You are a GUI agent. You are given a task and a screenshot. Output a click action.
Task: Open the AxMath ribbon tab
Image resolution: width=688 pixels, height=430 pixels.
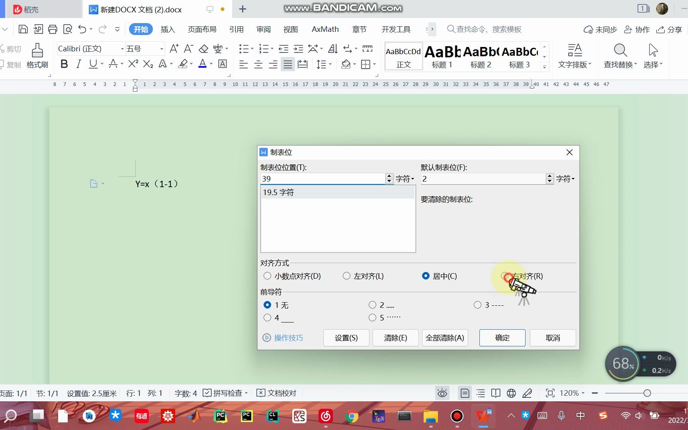[325, 29]
